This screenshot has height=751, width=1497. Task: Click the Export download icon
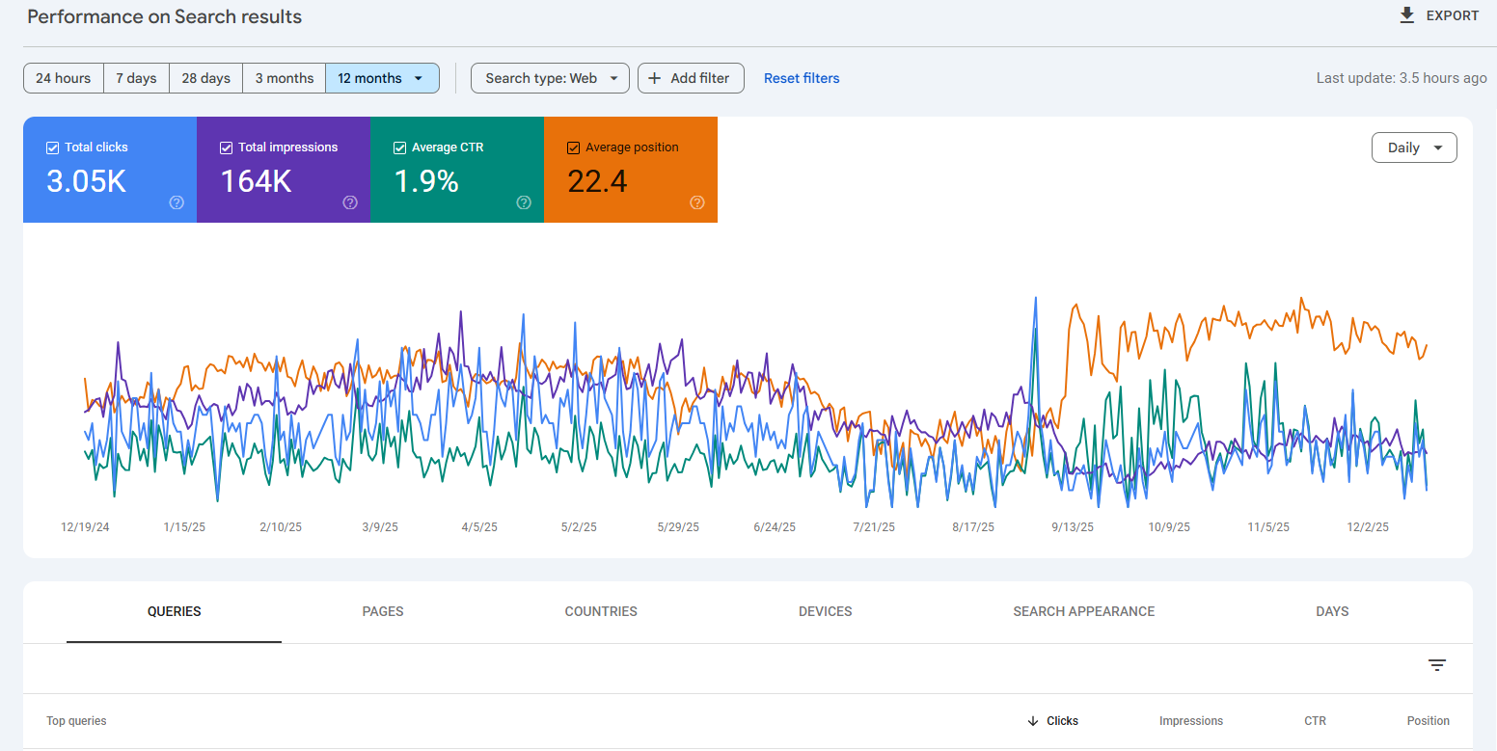pyautogui.click(x=1407, y=15)
